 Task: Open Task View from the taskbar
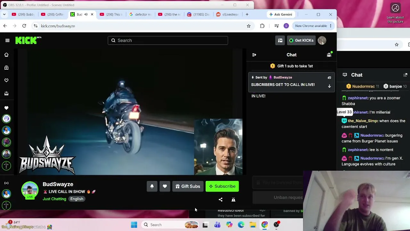coord(205,225)
